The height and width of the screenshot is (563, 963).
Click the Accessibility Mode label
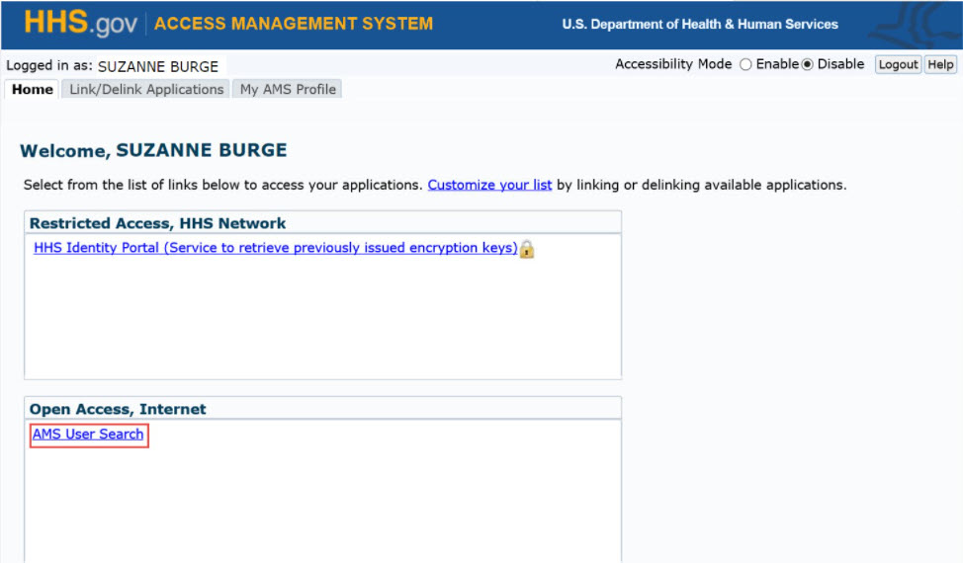[x=673, y=64]
